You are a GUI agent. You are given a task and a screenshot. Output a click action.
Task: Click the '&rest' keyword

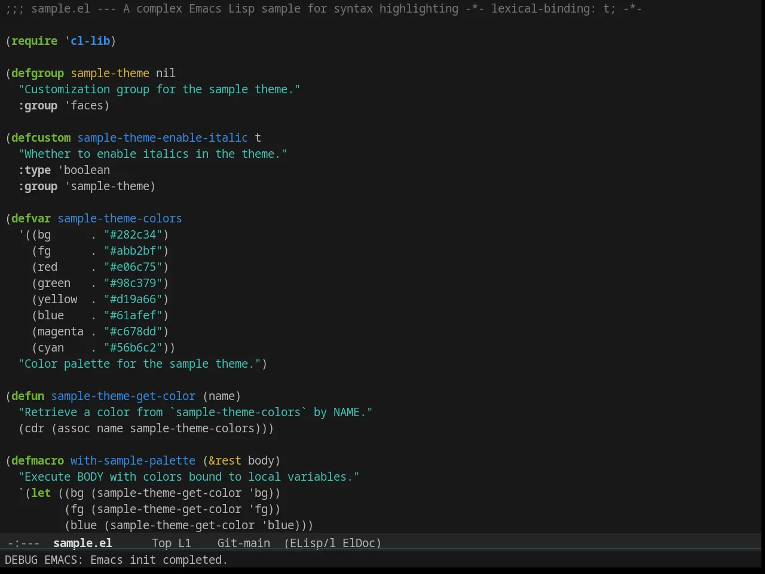[225, 460]
